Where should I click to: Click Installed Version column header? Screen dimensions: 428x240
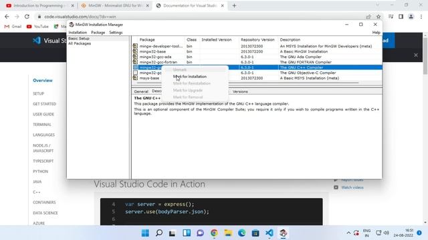click(x=217, y=40)
